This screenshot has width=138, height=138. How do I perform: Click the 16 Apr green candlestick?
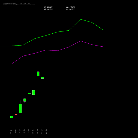[x=25, y=100]
